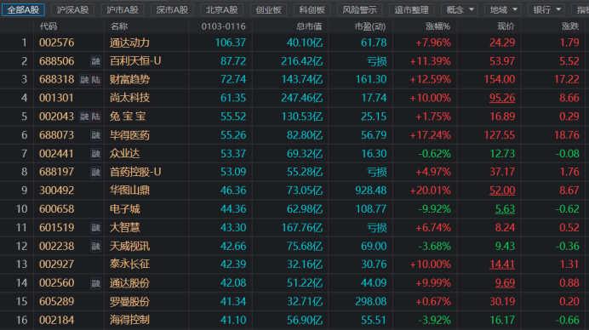
Task: Click underlined price 5.63 of 电子城
Action: point(505,209)
